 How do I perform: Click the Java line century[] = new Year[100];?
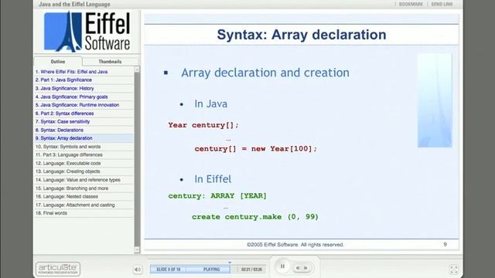point(256,149)
